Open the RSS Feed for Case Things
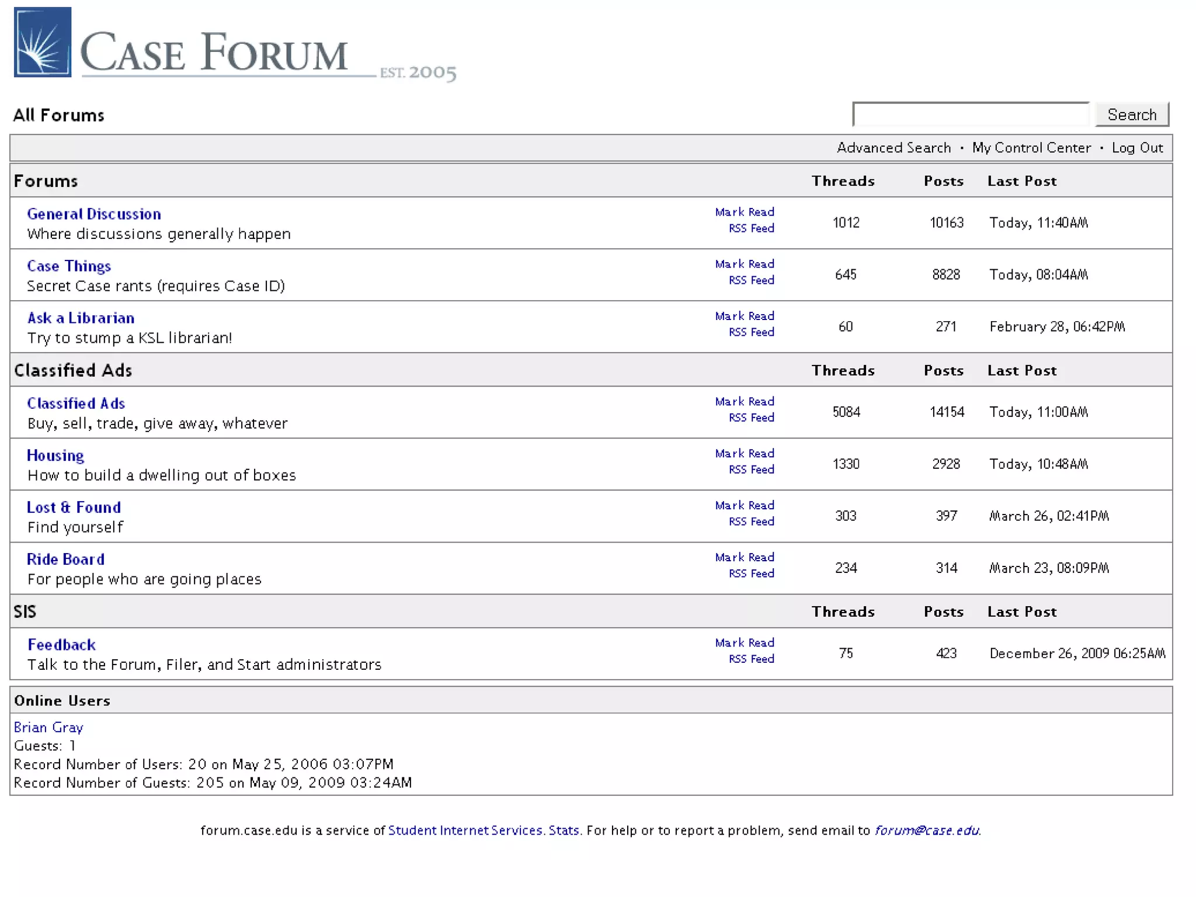 pos(751,280)
